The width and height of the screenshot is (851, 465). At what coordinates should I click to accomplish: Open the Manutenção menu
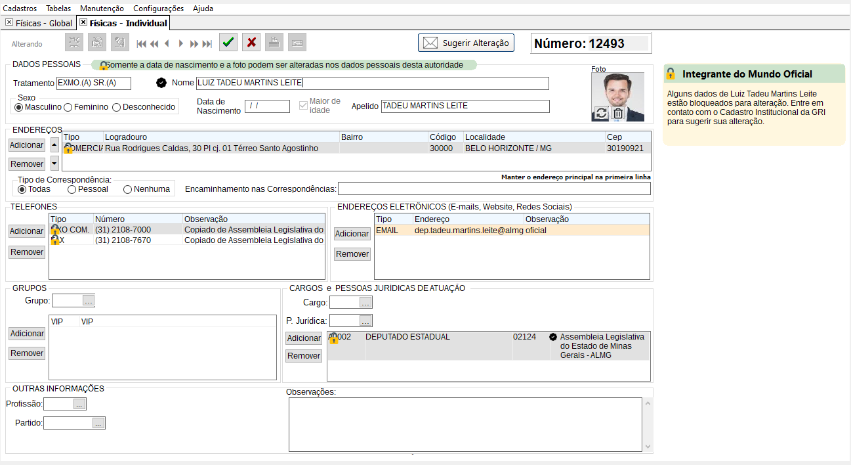(102, 9)
